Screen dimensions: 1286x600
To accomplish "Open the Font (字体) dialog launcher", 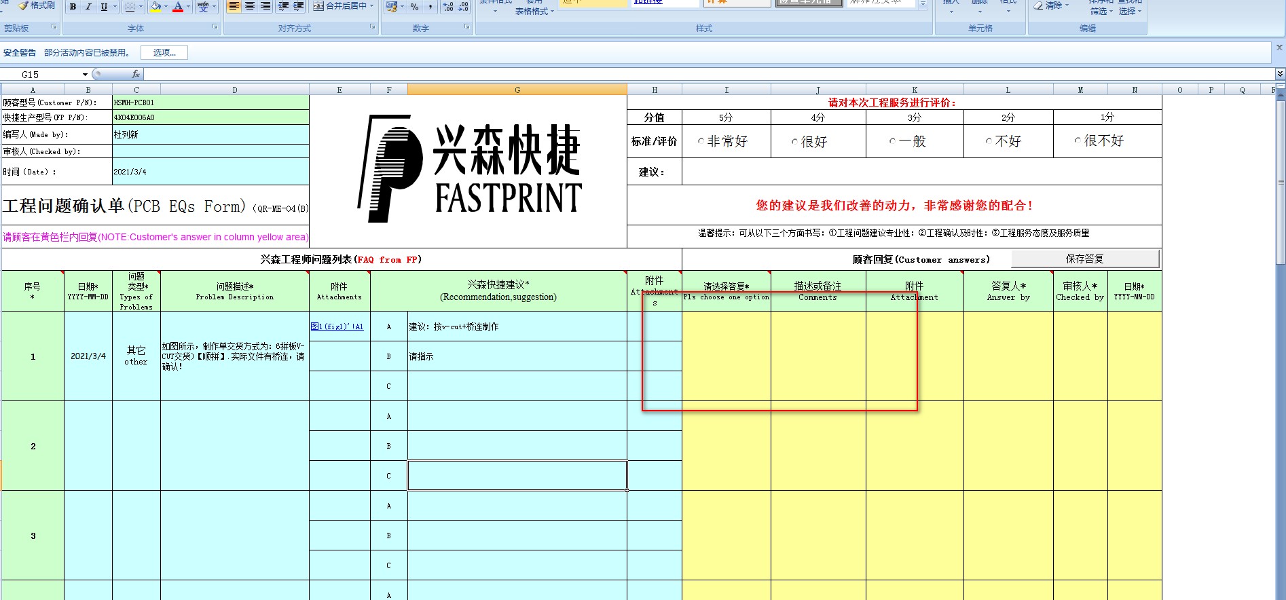I will [215, 27].
